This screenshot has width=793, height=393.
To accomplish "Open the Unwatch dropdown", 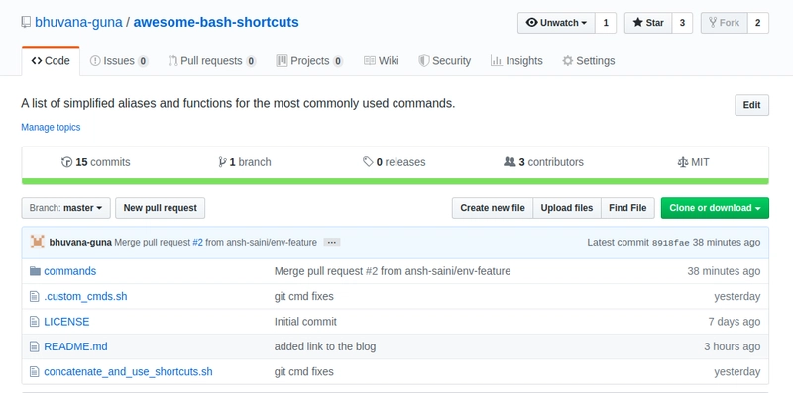I will pos(556,23).
